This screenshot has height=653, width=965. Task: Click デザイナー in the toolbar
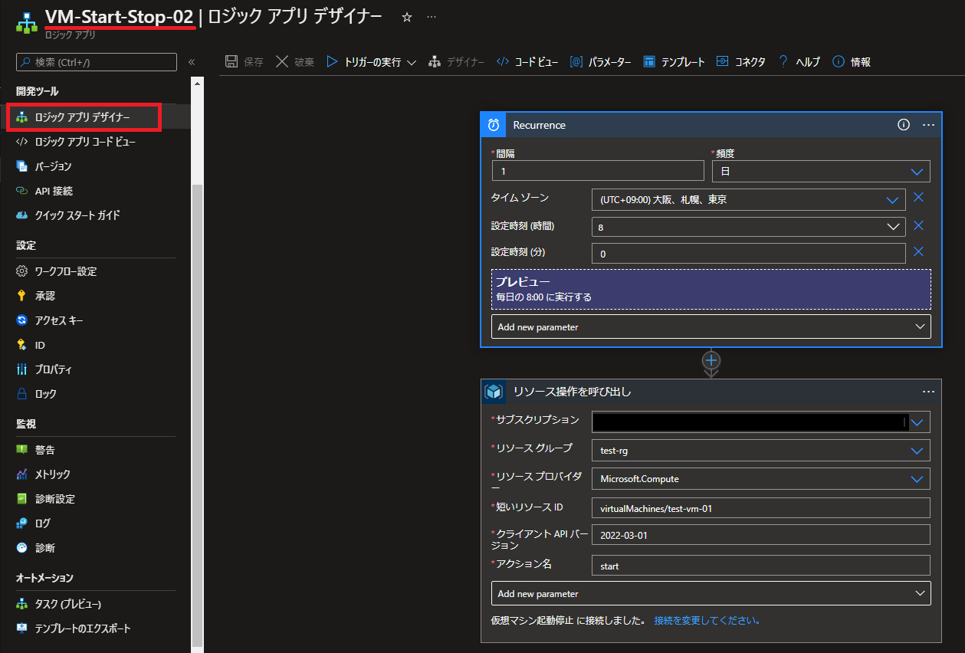456,62
